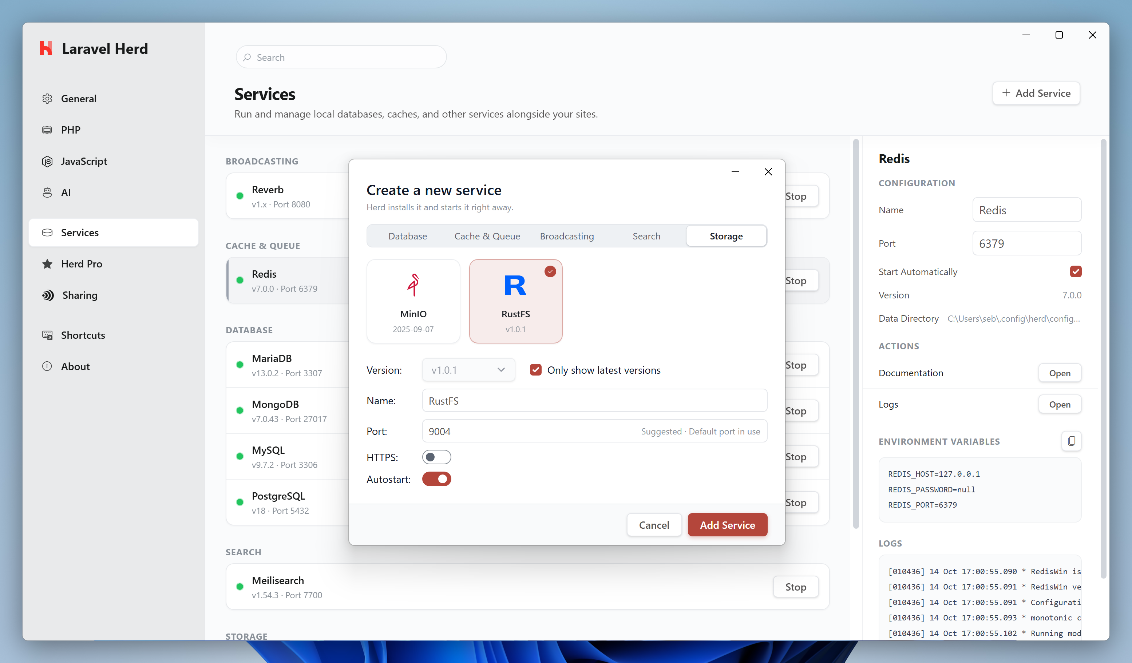This screenshot has height=663, width=1132.
Task: Switch to the Search tab in the dialog
Action: click(x=646, y=236)
